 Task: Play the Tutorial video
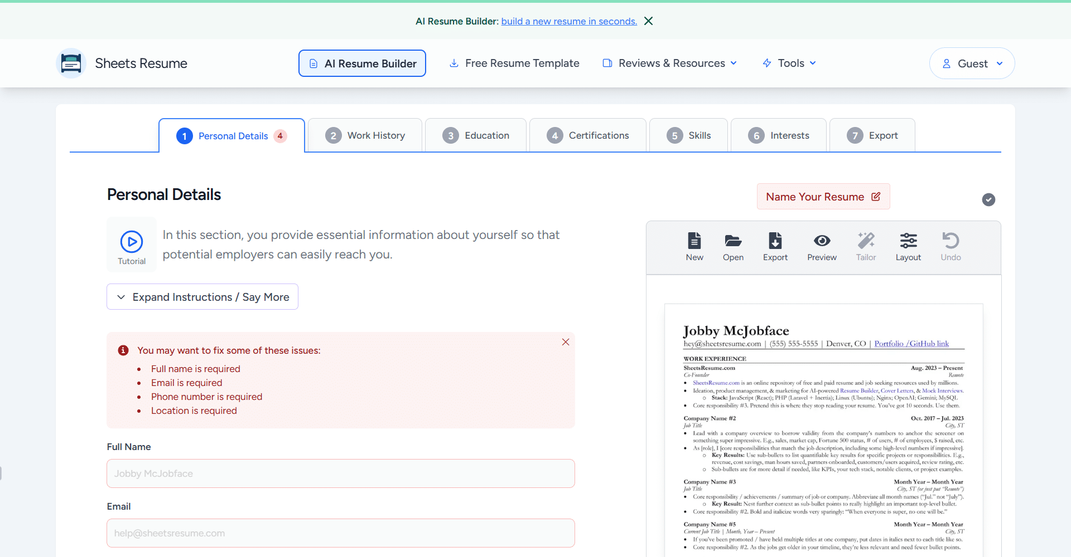click(132, 242)
